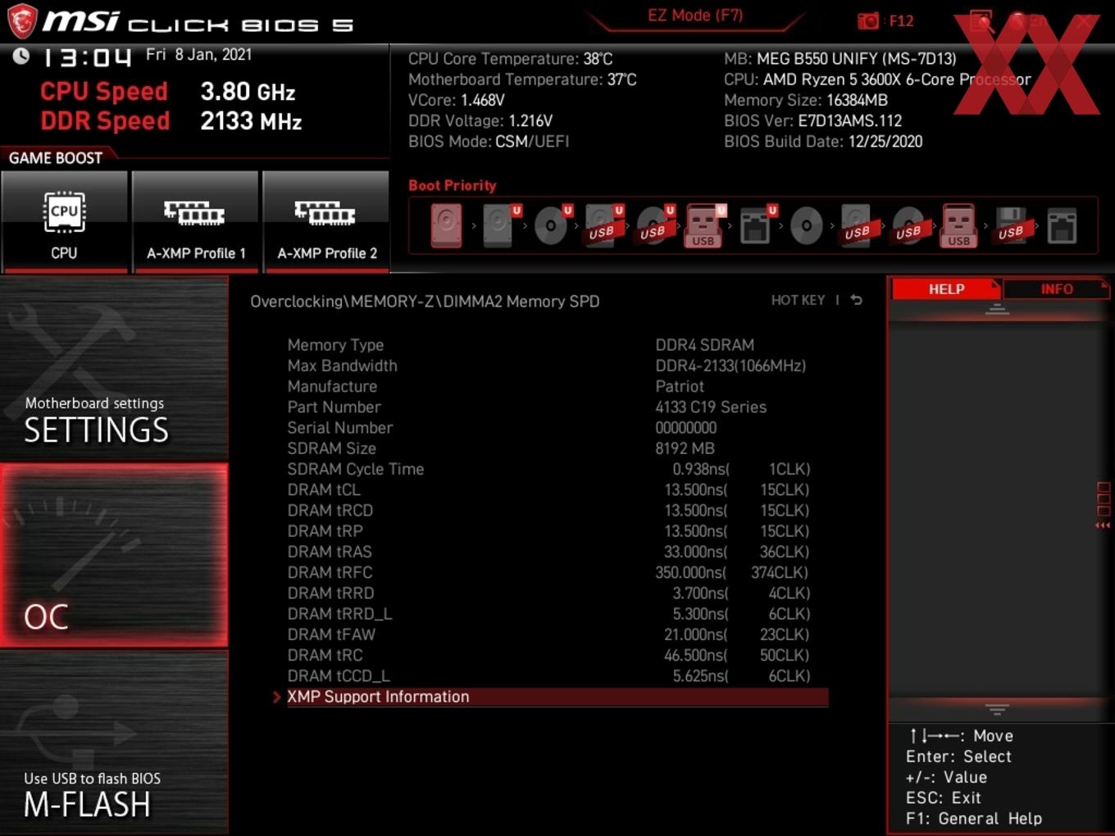Image resolution: width=1115 pixels, height=836 pixels.
Task: Select the UEFI USB key boot icon
Action: click(704, 225)
